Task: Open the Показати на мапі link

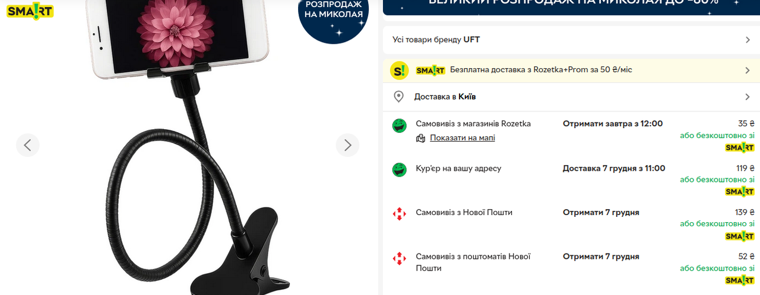Action: (463, 138)
